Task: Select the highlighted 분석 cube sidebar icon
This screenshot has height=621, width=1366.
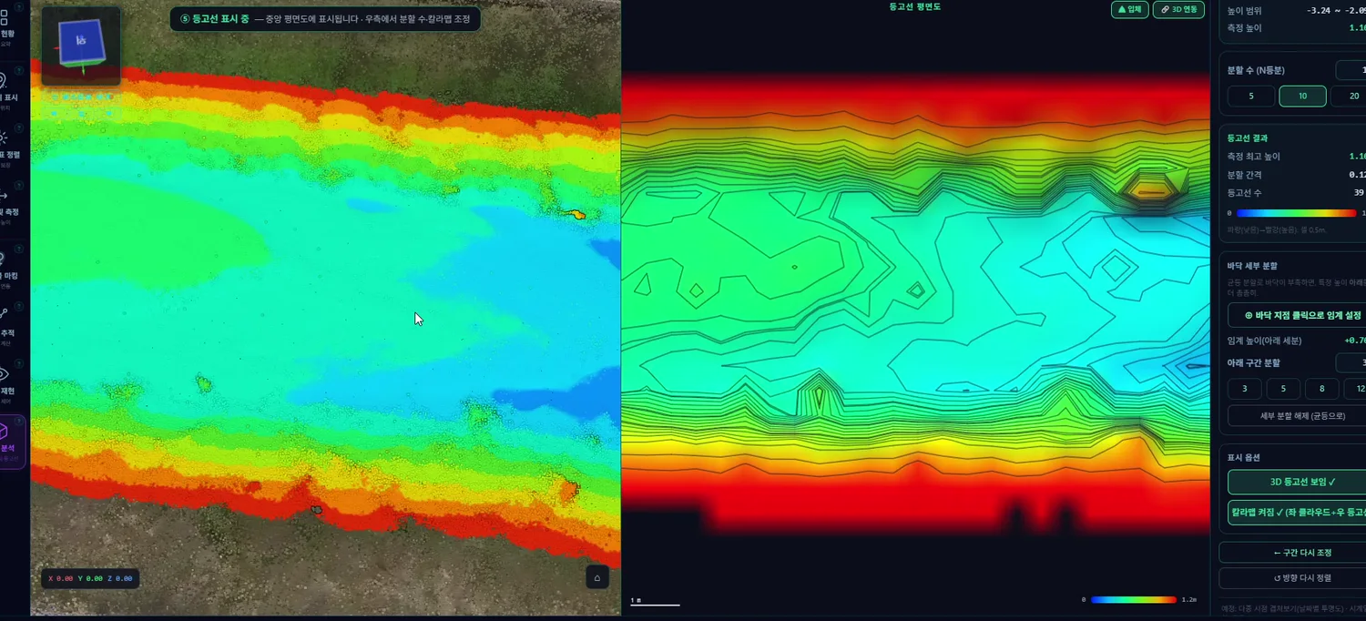Action: tap(9, 439)
